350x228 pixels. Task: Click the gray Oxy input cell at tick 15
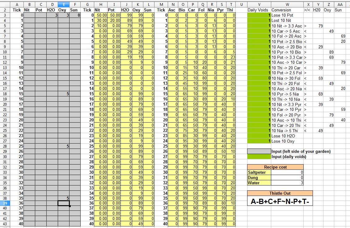pos(64,94)
